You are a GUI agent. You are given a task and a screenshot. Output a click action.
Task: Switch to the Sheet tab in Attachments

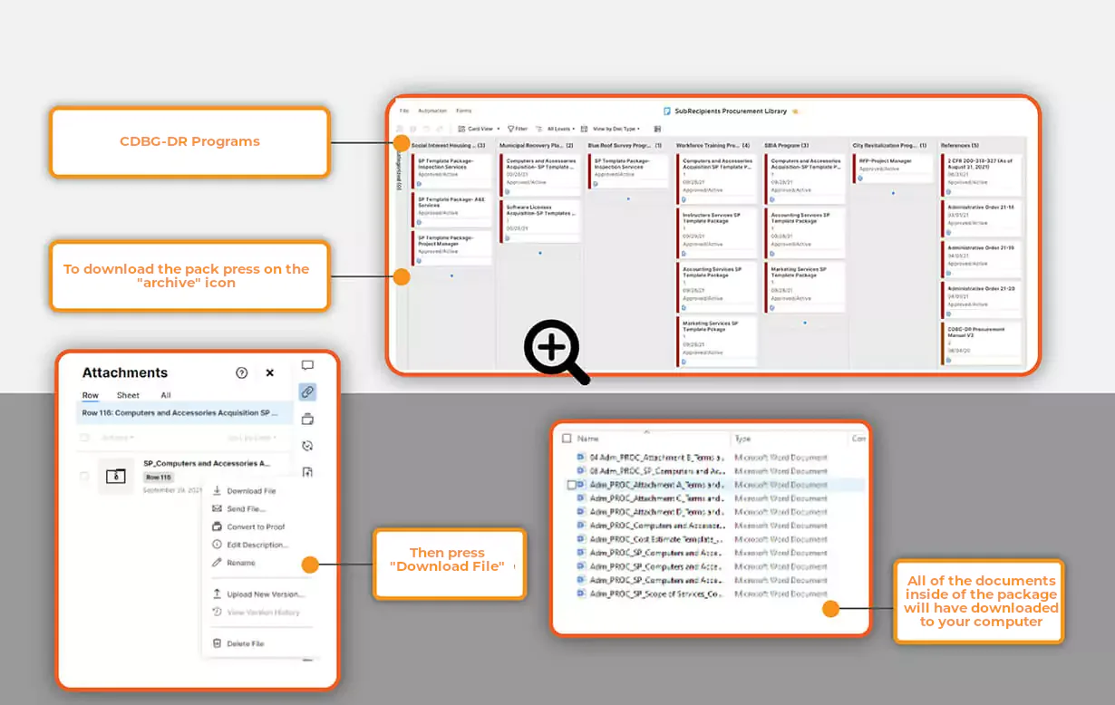coord(128,395)
